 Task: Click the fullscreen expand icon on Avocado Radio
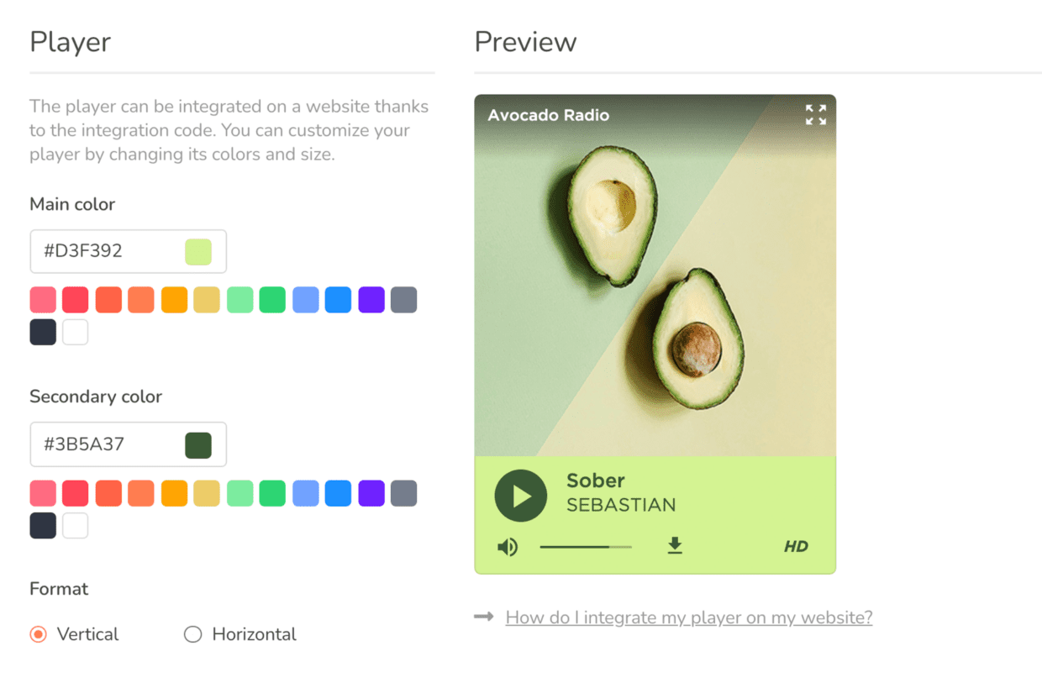click(x=815, y=114)
